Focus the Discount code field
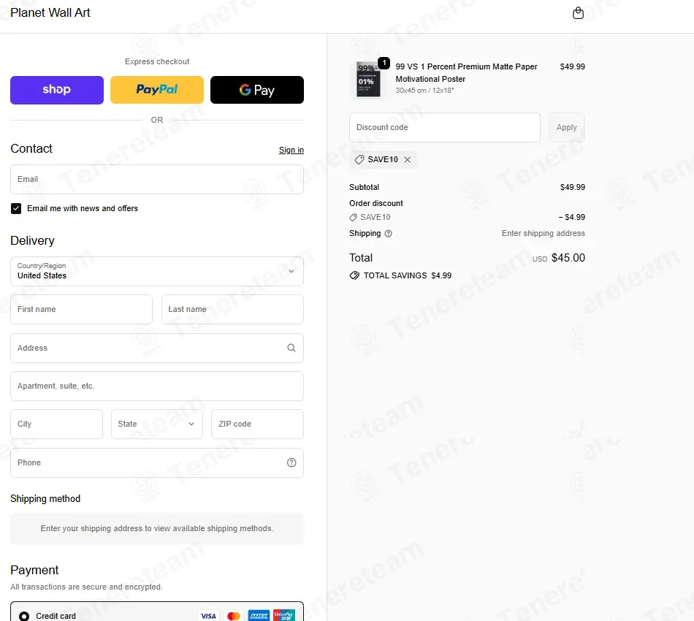Viewport: 694px width, 621px height. click(x=444, y=127)
